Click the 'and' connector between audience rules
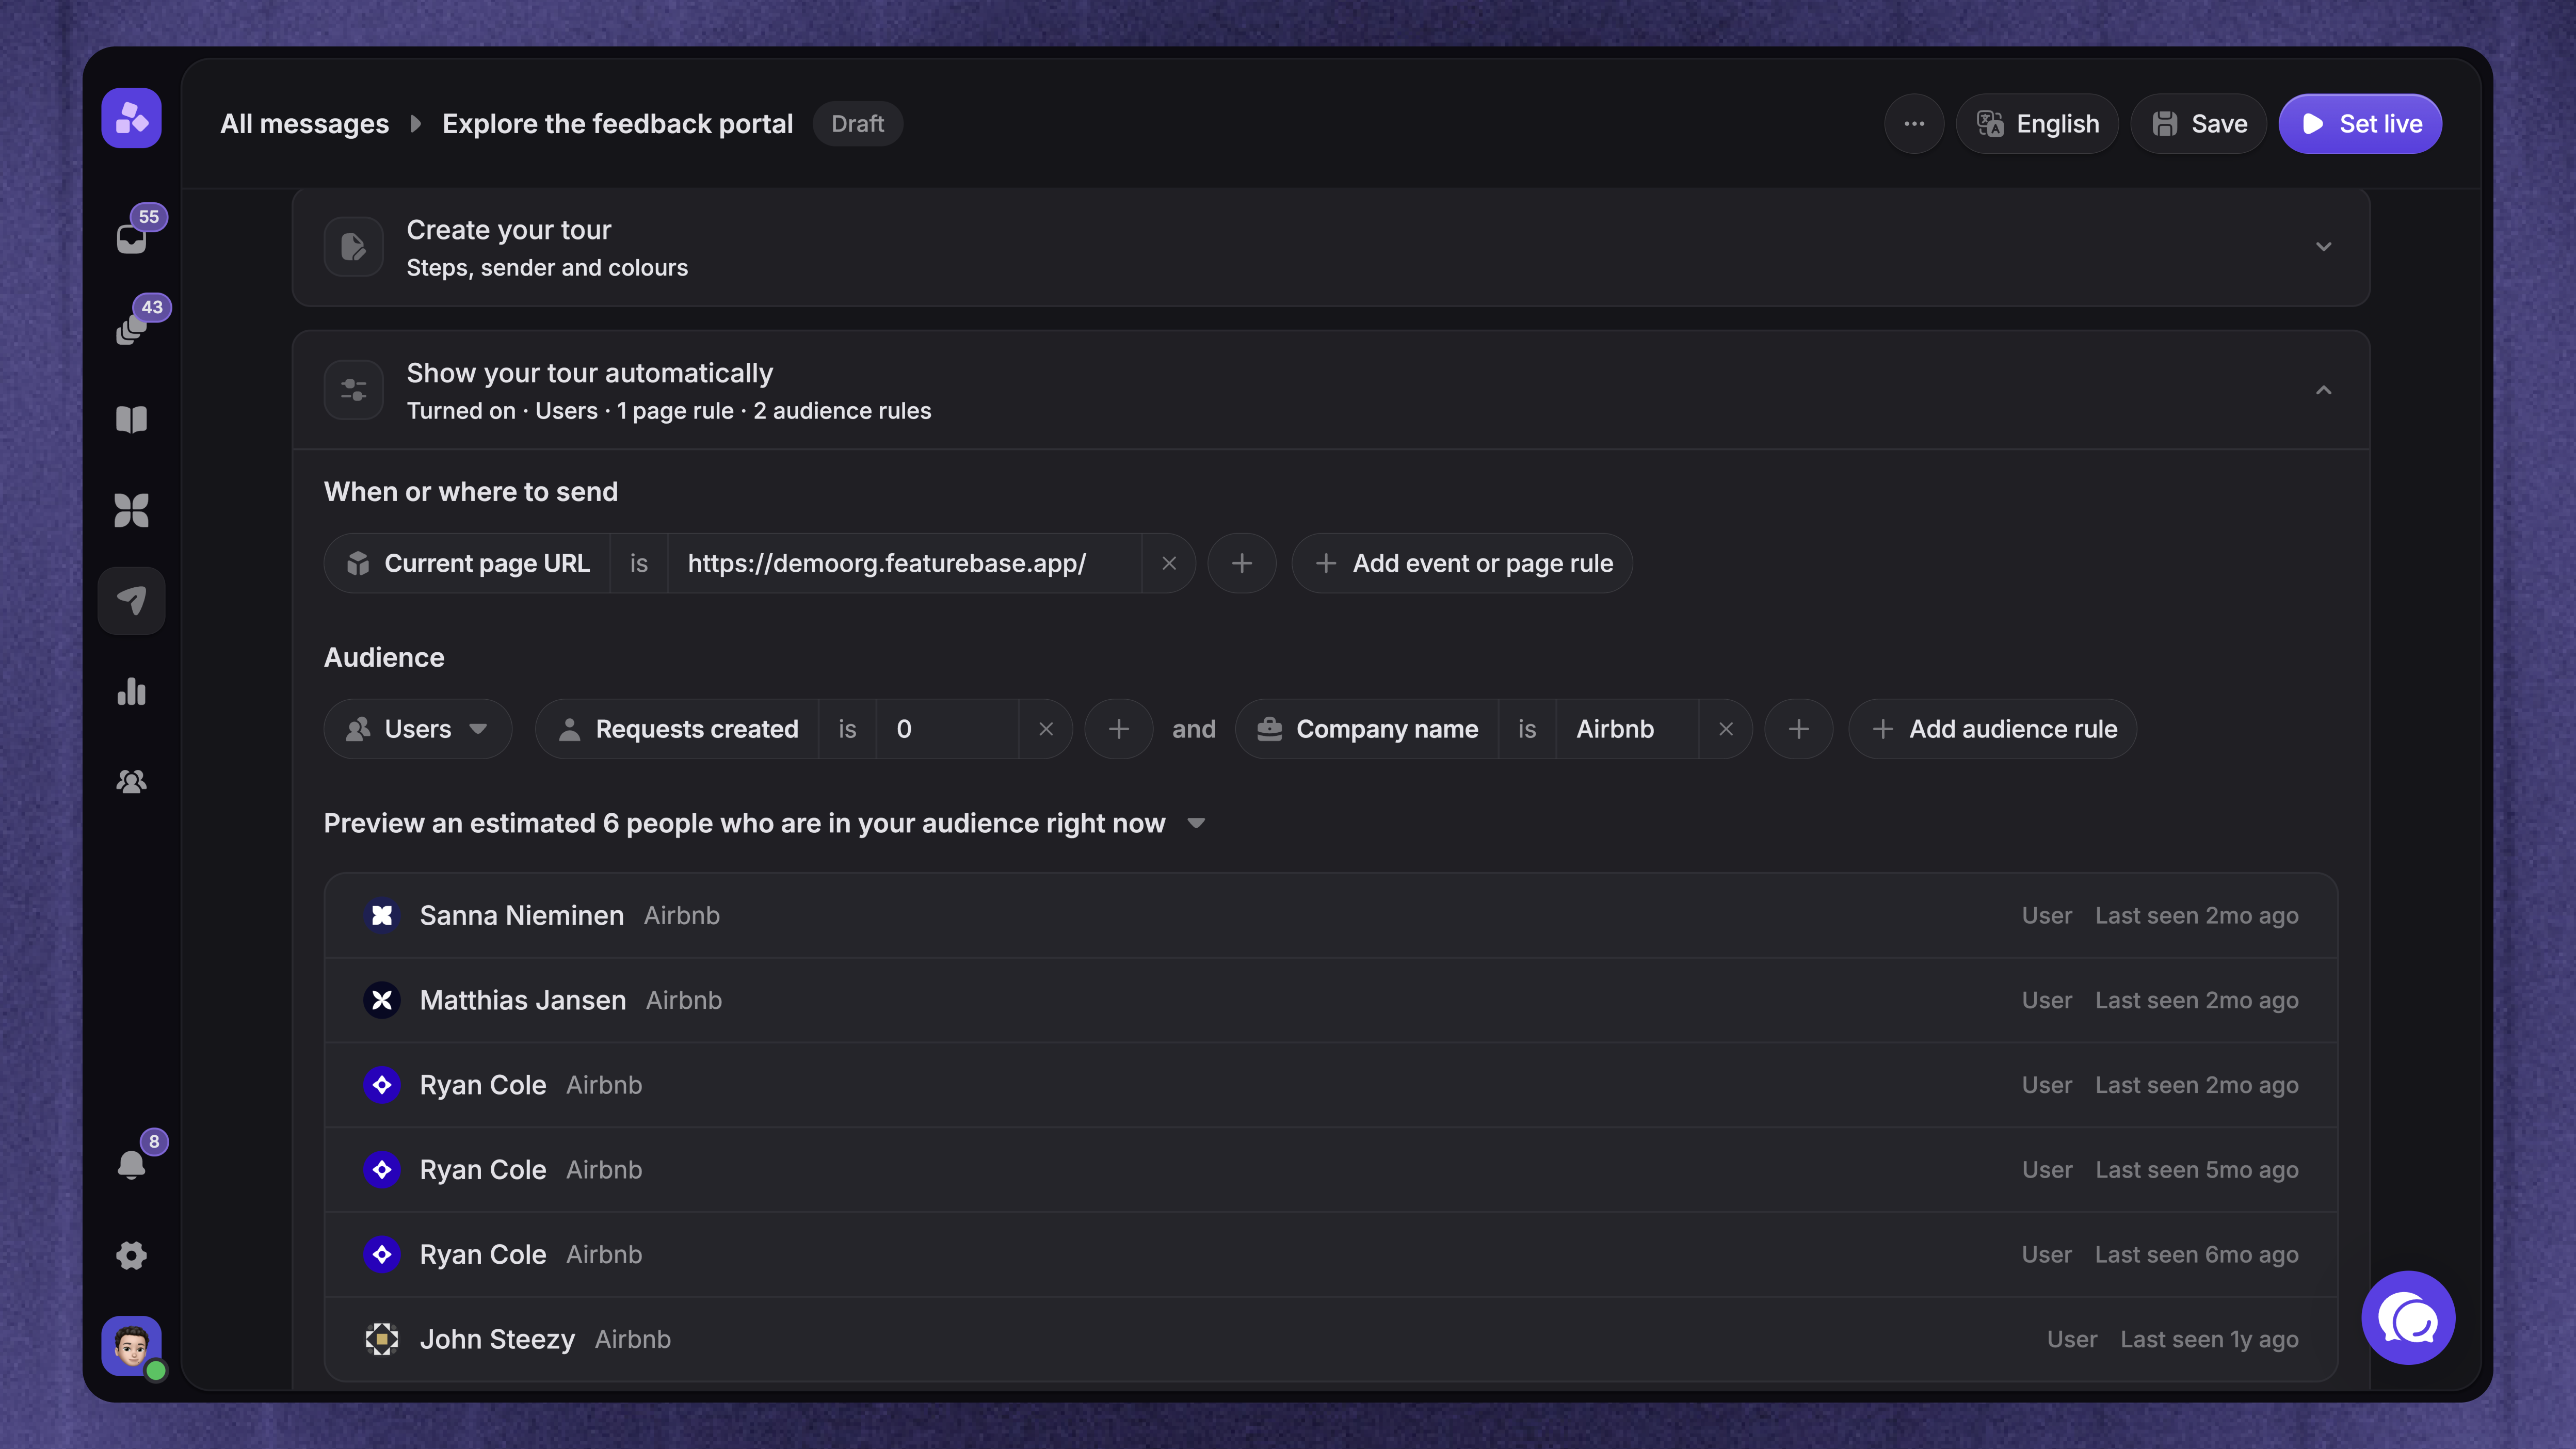Image resolution: width=2576 pixels, height=1449 pixels. (1194, 729)
